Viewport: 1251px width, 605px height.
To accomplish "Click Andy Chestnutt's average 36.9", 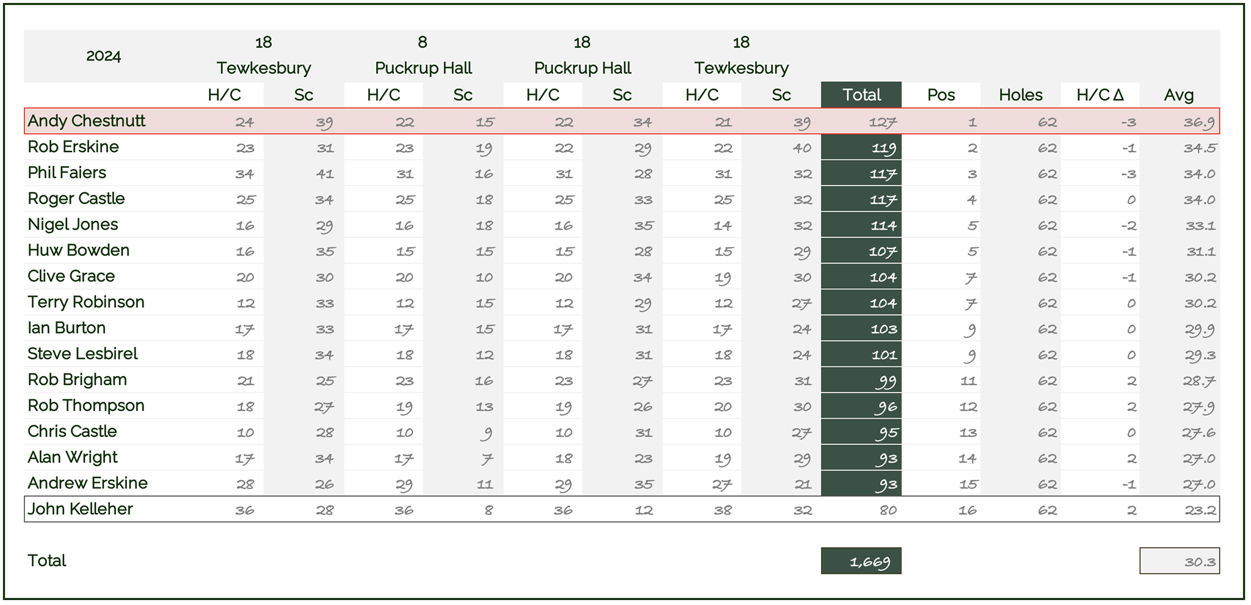I will coord(1180,121).
